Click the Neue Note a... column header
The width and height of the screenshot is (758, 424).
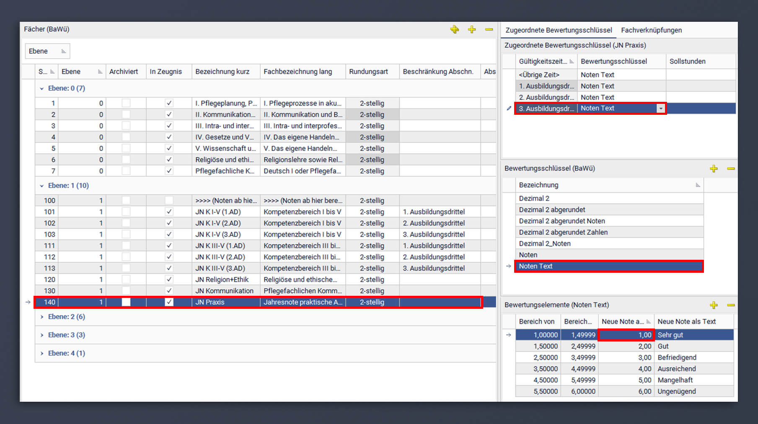coord(626,321)
